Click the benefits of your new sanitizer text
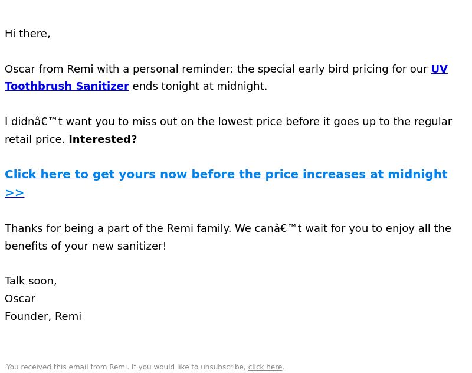 [86, 246]
